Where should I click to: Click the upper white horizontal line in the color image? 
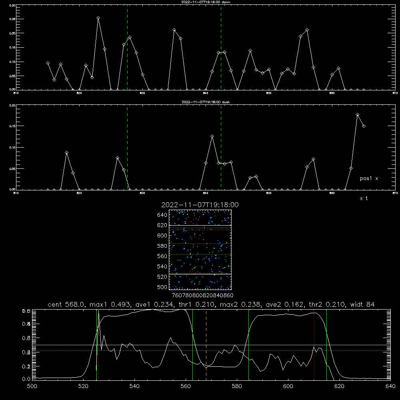point(200,226)
